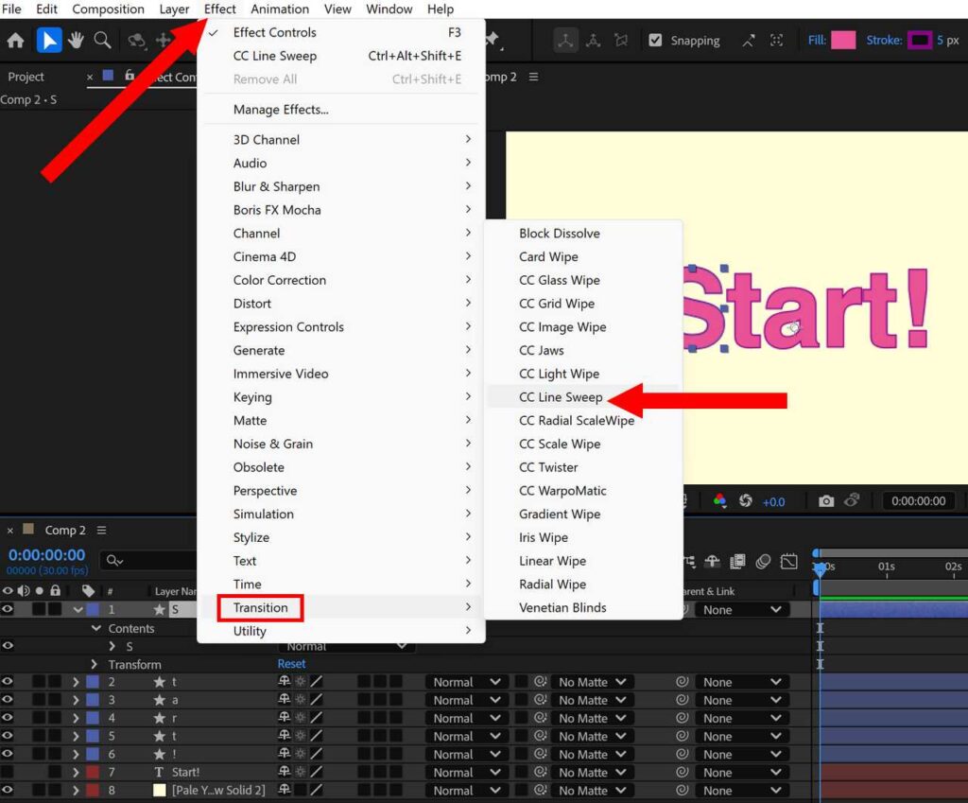The height and width of the screenshot is (803, 968).
Task: Click the parent pick whip of layer 2
Action: pyautogui.click(x=683, y=682)
